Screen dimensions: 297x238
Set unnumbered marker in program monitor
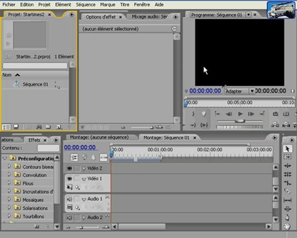click(x=204, y=114)
